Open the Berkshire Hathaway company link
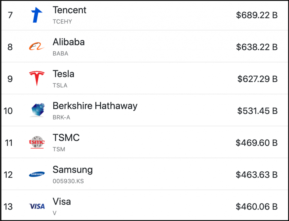 pyautogui.click(x=95, y=106)
